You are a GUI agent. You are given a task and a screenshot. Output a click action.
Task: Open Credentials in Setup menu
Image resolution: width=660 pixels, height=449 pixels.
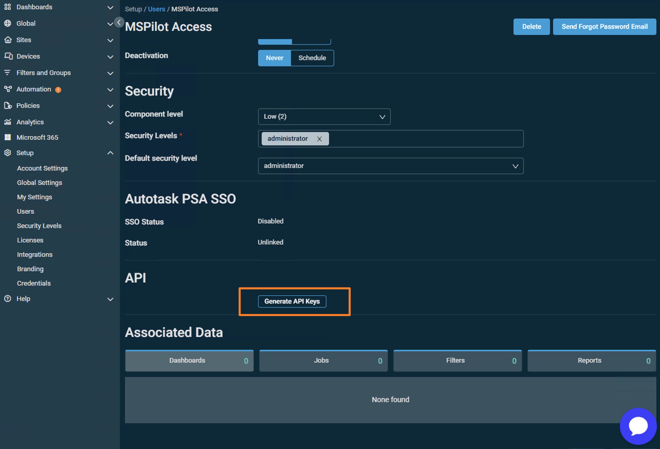point(34,283)
